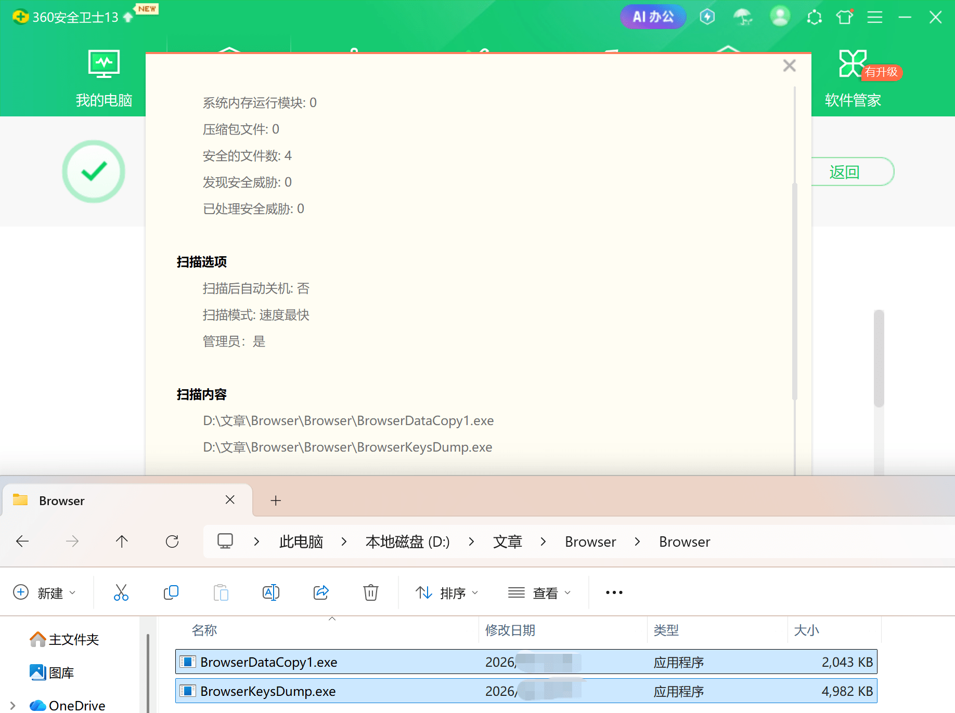Go forward in Explorer
This screenshot has height=713, width=955.
(72, 542)
